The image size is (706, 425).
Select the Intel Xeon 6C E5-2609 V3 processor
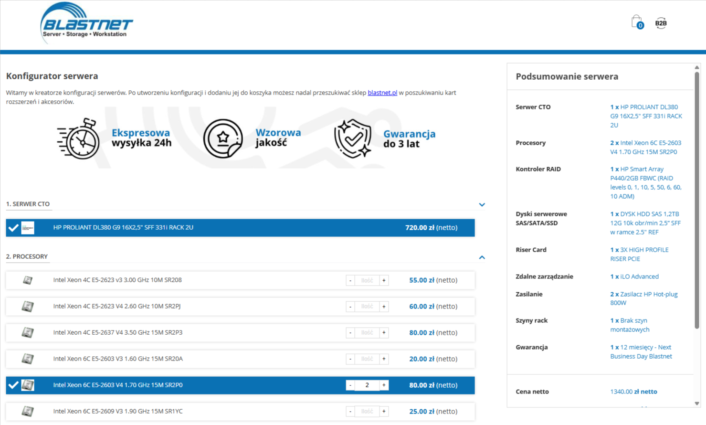[x=191, y=411]
